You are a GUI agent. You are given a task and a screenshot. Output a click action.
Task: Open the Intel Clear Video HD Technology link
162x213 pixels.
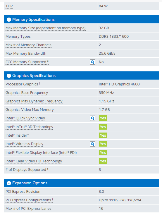(x=34, y=161)
